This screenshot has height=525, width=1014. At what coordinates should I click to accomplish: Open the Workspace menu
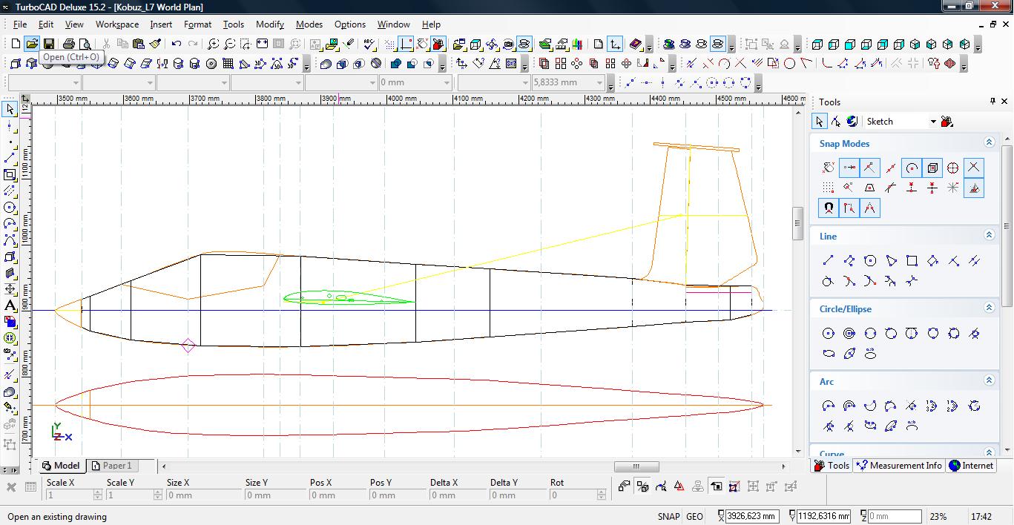(116, 24)
